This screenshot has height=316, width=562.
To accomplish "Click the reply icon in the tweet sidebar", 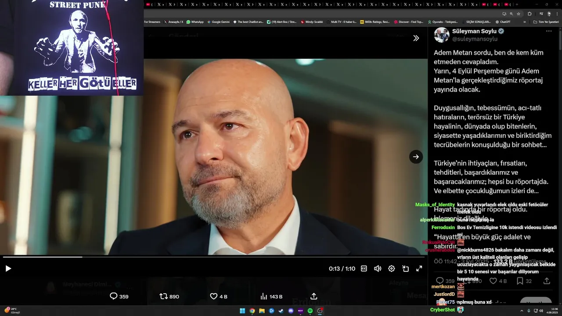I will [440, 281].
